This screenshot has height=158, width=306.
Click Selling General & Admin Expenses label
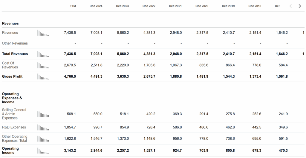click(x=14, y=114)
